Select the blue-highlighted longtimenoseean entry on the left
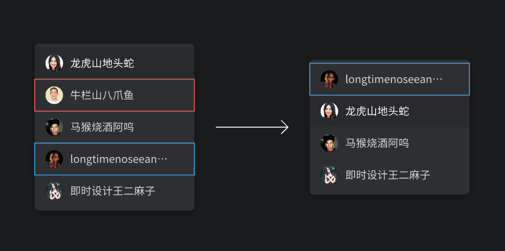 click(114, 159)
